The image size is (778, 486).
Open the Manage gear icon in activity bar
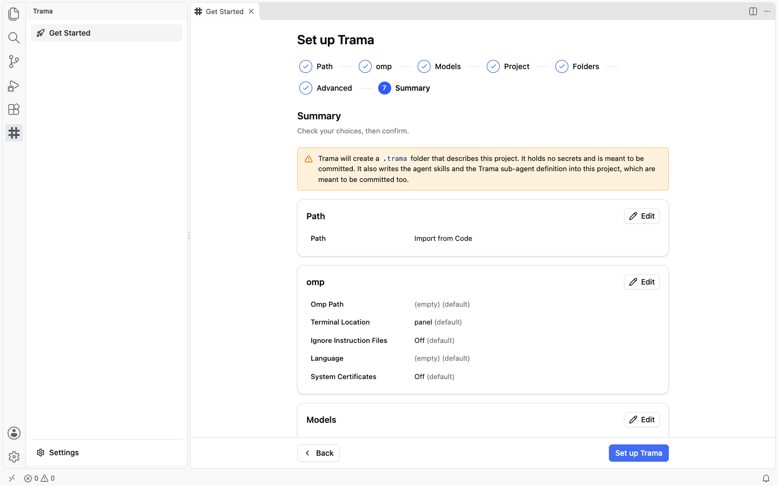pyautogui.click(x=14, y=457)
